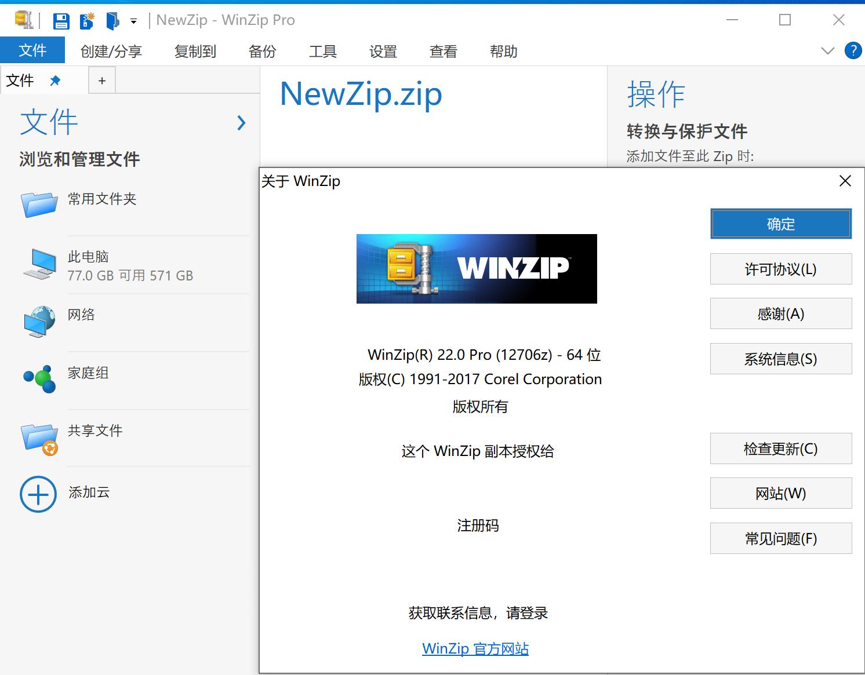The image size is (865, 675).
Task: Open the quick access toolbar dropdown arrow
Action: [x=133, y=21]
